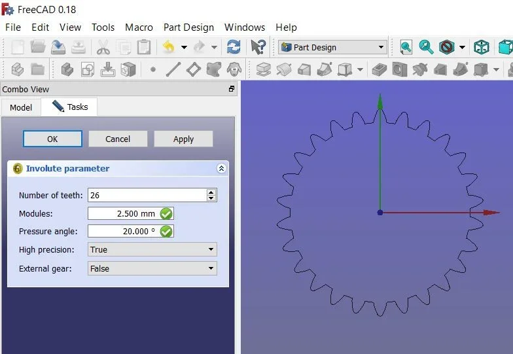Image resolution: width=513 pixels, height=354 pixels.
Task: Click the Datum Line icon
Action: click(173, 69)
